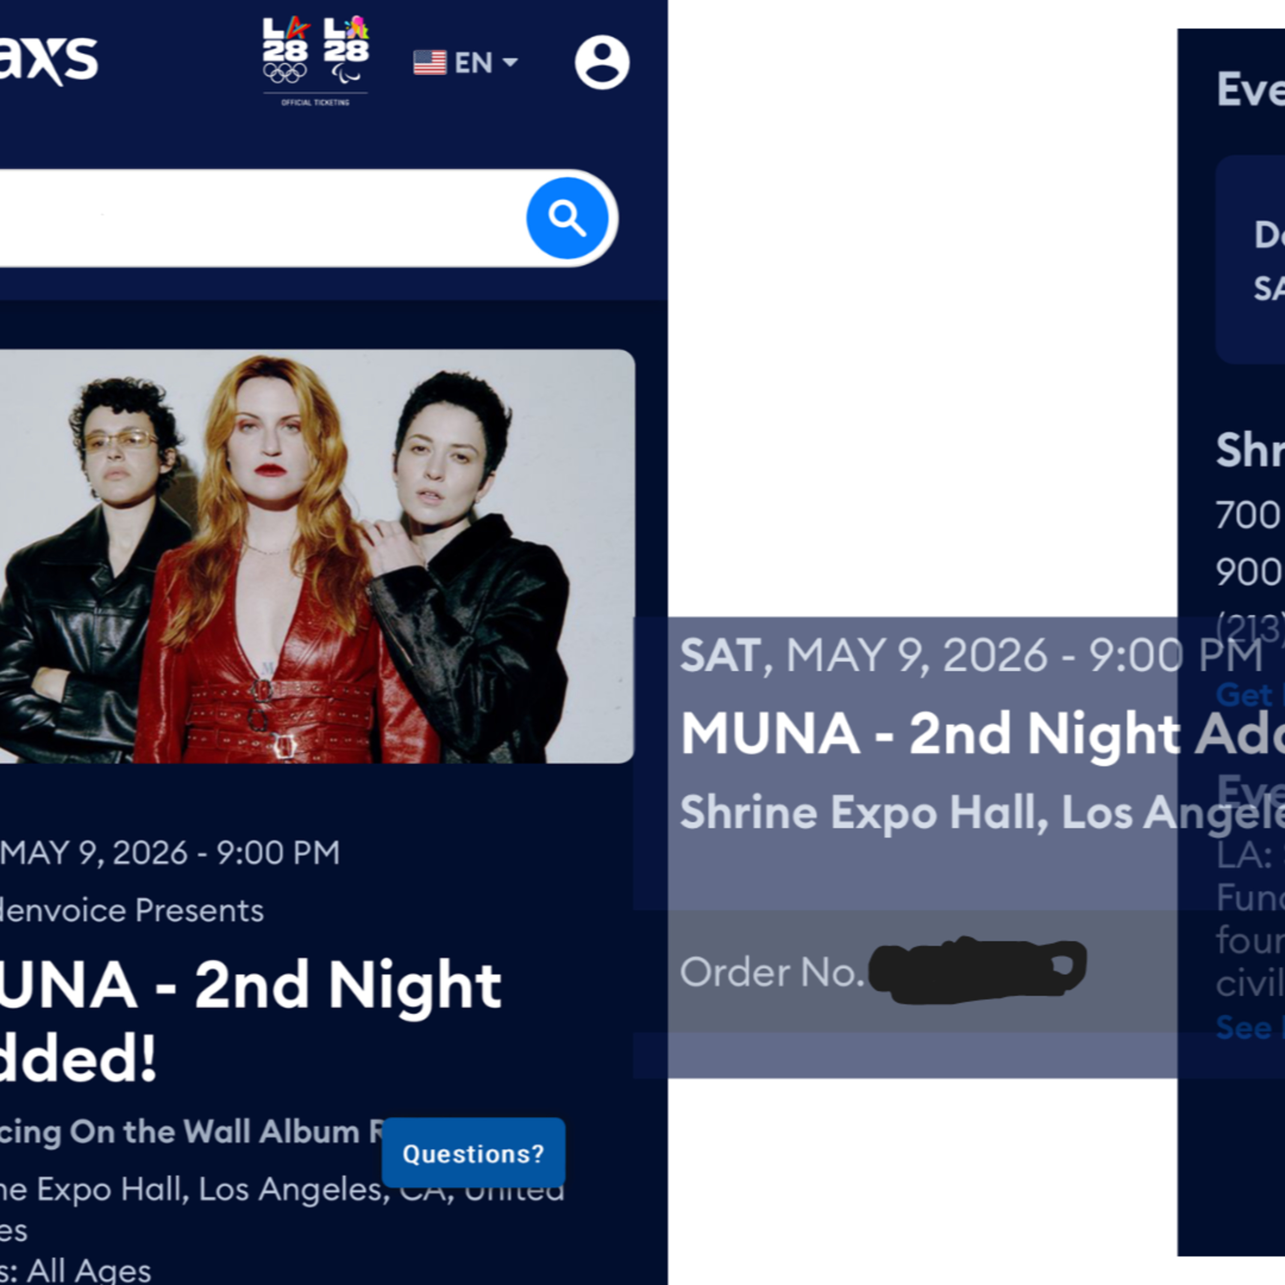Screen dimensions: 1285x1285
Task: Select the date text below the band photo
Action: [x=170, y=853]
